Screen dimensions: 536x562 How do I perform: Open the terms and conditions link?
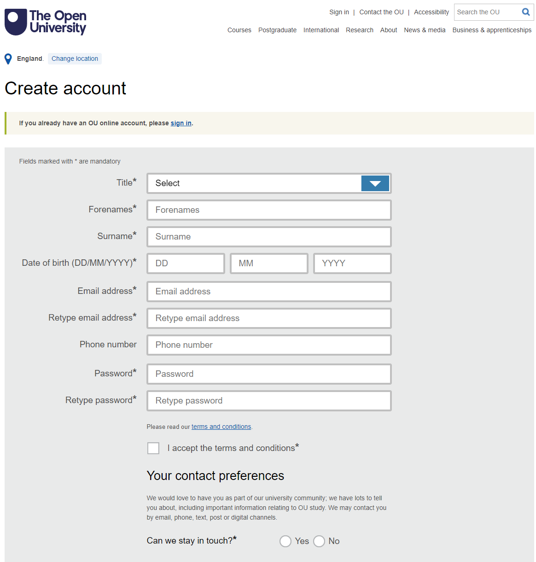click(221, 427)
